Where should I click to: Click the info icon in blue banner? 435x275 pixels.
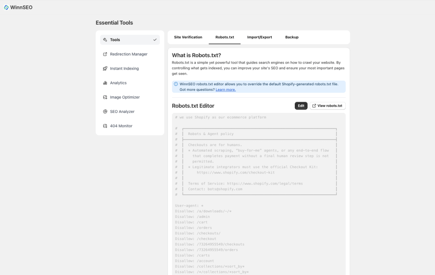pyautogui.click(x=176, y=84)
